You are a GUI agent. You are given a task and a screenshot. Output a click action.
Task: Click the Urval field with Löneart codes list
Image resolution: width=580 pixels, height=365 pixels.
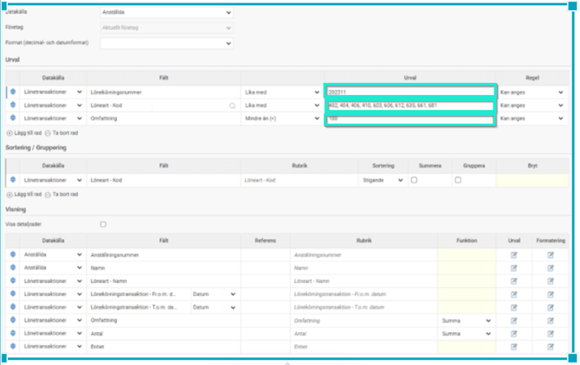click(x=410, y=106)
